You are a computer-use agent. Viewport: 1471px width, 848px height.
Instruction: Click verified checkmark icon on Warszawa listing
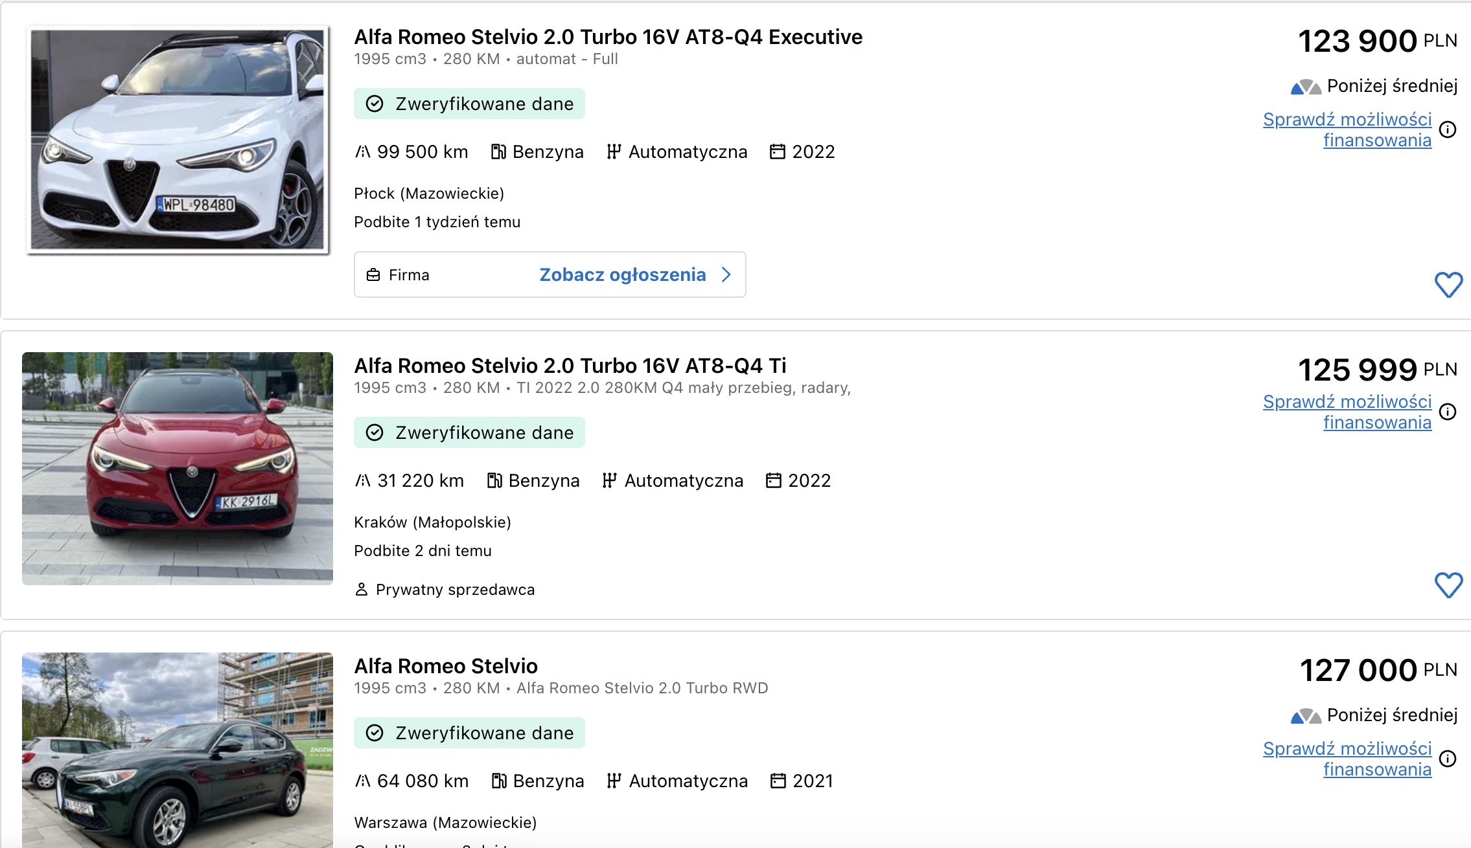tap(375, 733)
